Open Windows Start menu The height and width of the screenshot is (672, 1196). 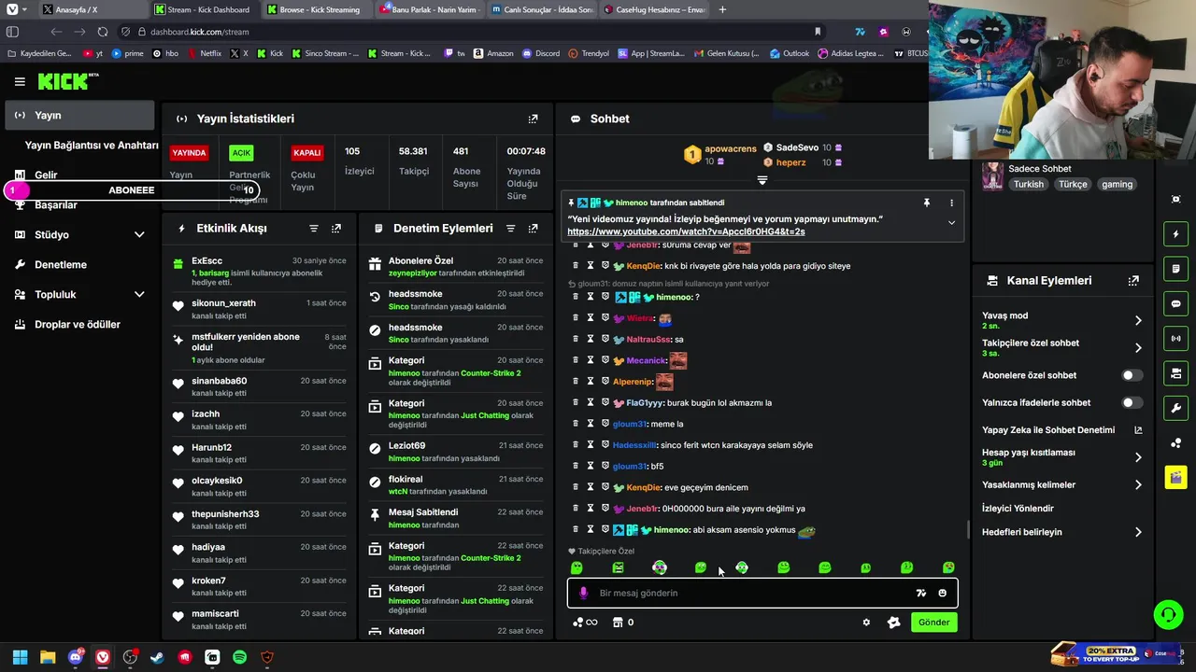[20, 657]
